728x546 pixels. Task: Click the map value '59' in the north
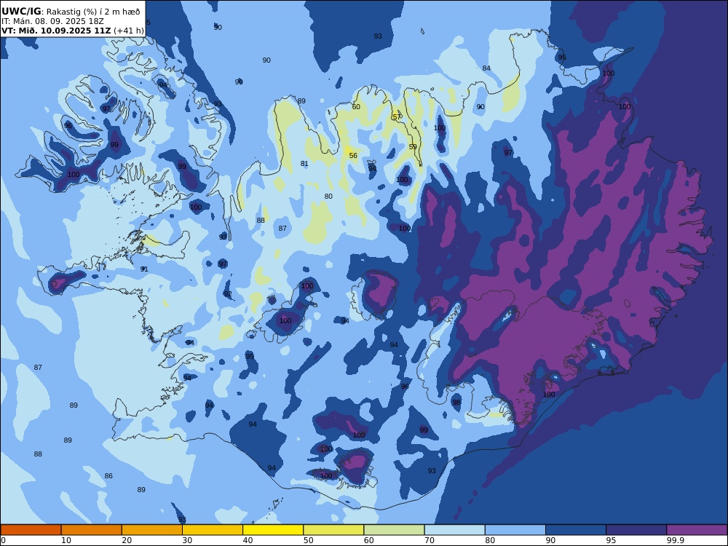point(413,147)
